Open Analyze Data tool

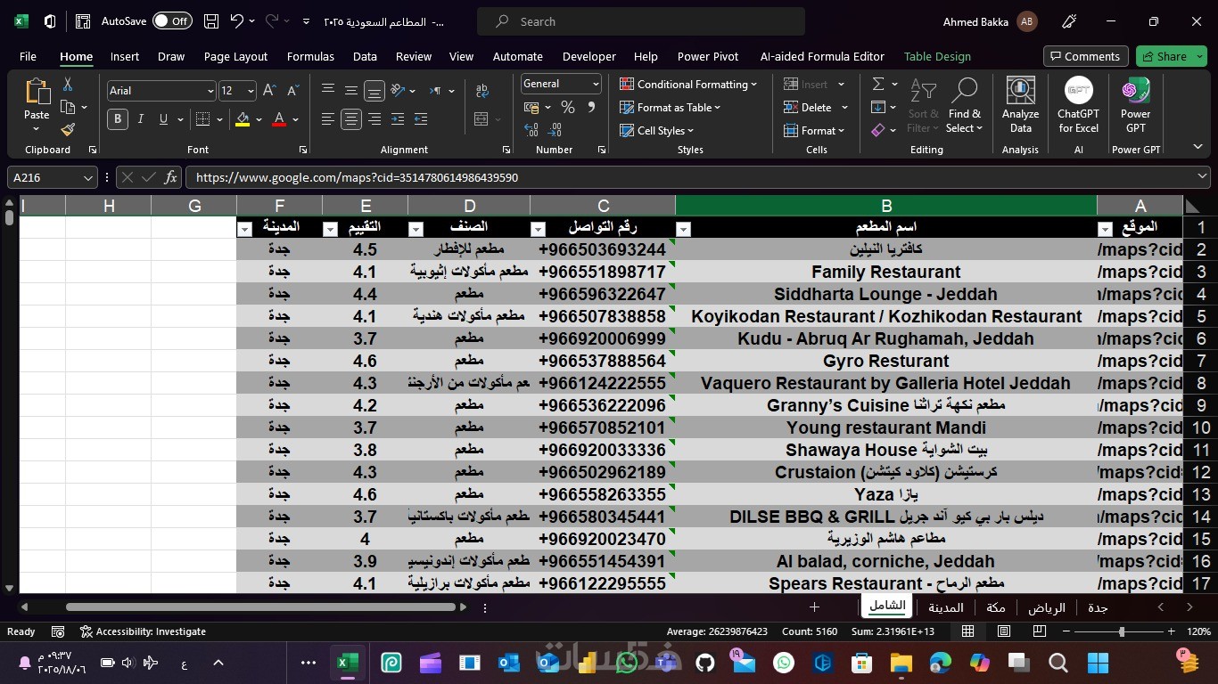1020,105
